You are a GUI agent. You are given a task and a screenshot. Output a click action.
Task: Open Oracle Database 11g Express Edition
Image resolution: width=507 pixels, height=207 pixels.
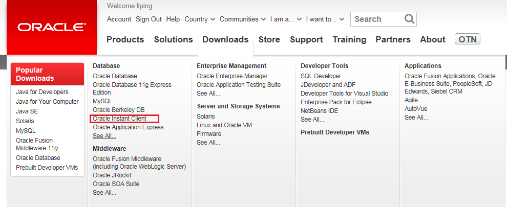pyautogui.click(x=132, y=88)
